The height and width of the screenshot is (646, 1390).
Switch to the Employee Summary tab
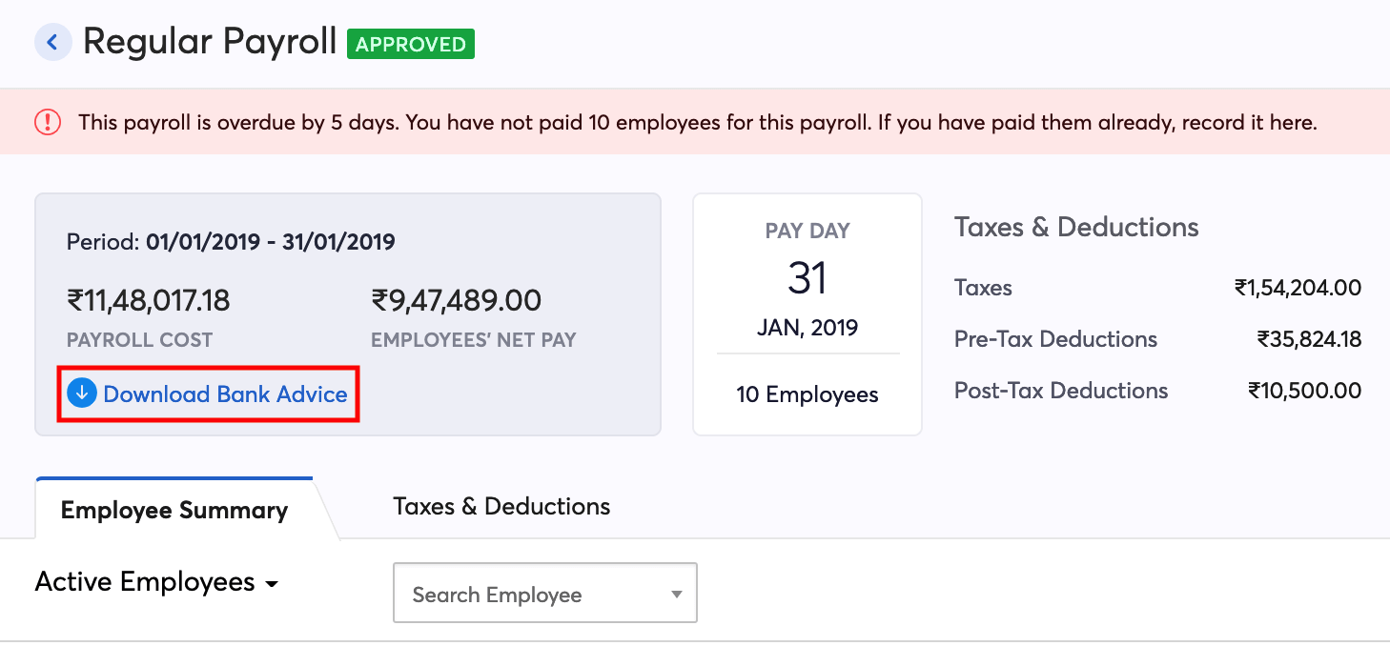pyautogui.click(x=174, y=511)
